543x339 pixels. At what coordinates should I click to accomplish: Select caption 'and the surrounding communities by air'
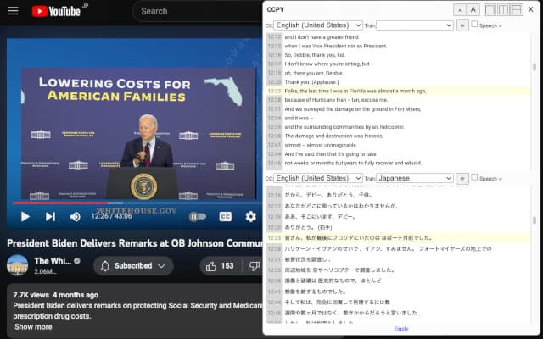click(x=344, y=127)
